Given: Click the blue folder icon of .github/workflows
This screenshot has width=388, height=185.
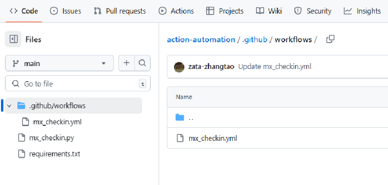Looking at the screenshot, I should tap(21, 106).
